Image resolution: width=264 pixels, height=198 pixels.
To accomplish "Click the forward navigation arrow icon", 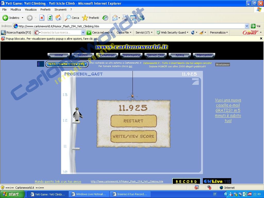I will [30, 18].
